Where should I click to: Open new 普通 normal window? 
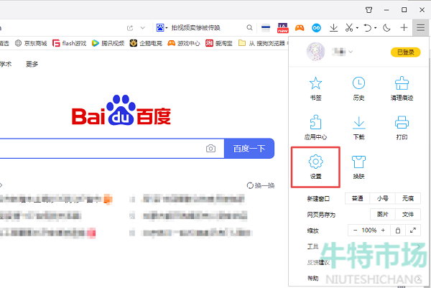tap(357, 198)
